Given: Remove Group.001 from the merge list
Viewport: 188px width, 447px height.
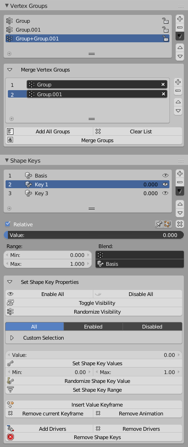Looking at the screenshot, I should point(163,94).
